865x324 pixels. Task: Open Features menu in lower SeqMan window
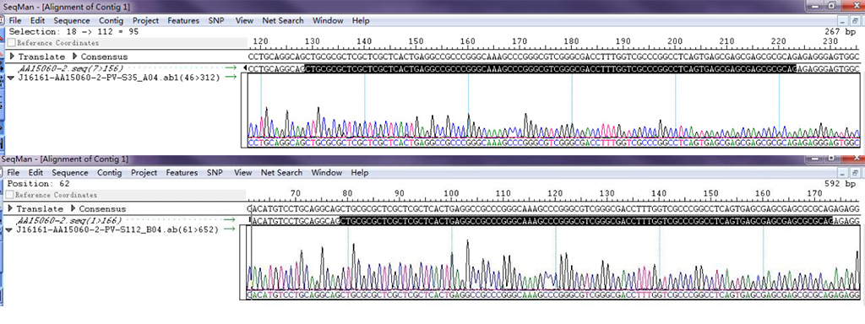click(x=182, y=172)
